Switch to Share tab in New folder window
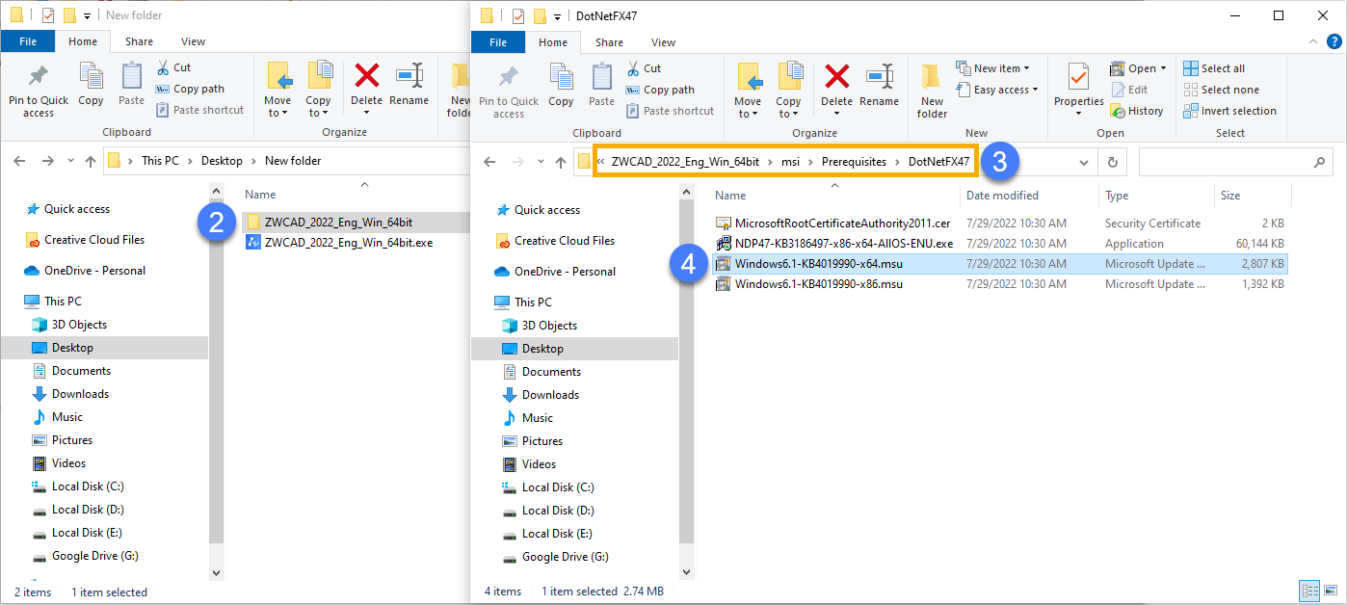 (x=139, y=41)
